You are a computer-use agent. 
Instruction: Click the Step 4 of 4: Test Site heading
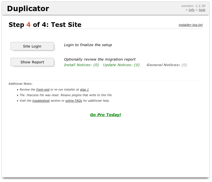point(45,25)
